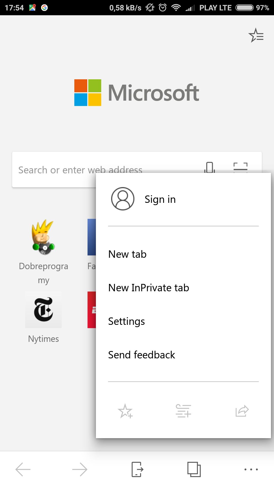Image resolution: width=274 pixels, height=488 pixels.
Task: Tap the three-dot more menu button
Action: [x=251, y=469]
